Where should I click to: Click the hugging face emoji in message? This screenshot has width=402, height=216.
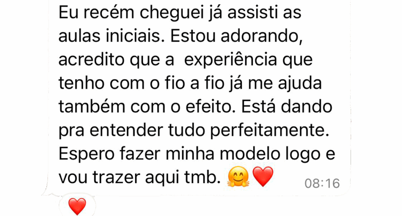[x=238, y=176]
